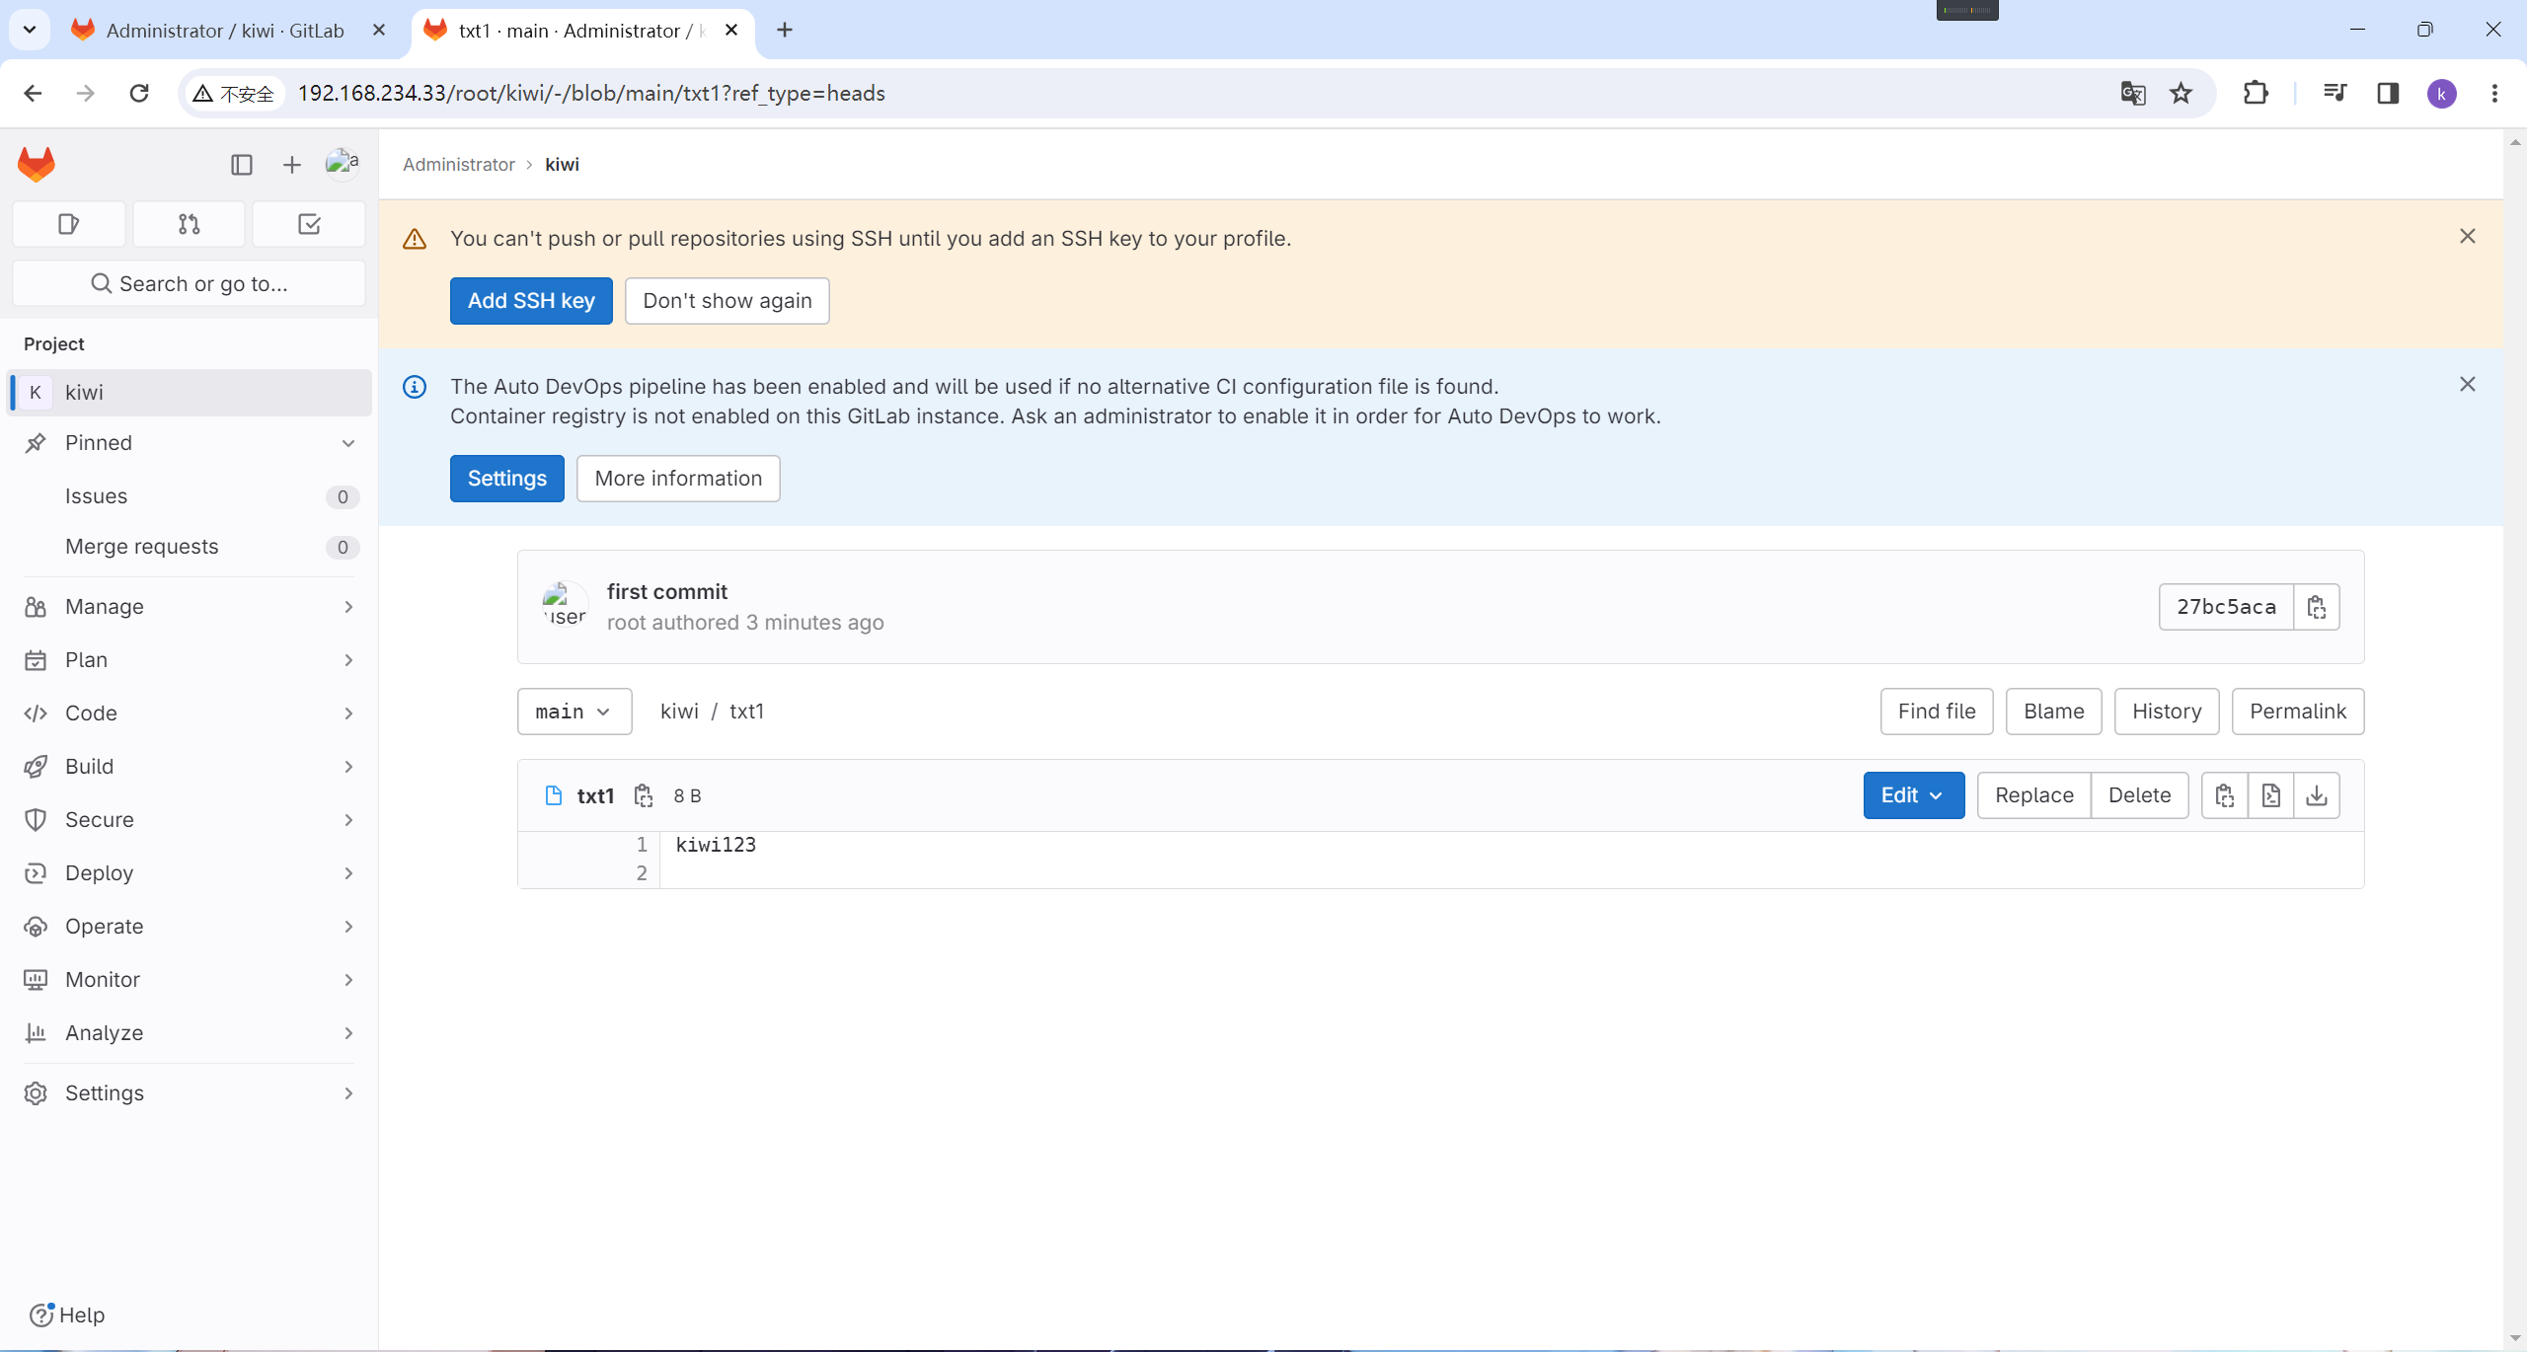Open the to-do list icon in the sidebar
The width and height of the screenshot is (2527, 1352).
[x=309, y=224]
